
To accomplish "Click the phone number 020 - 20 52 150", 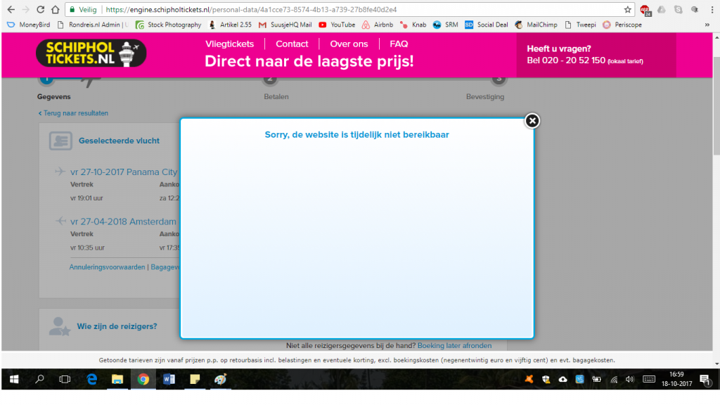I will (x=574, y=60).
